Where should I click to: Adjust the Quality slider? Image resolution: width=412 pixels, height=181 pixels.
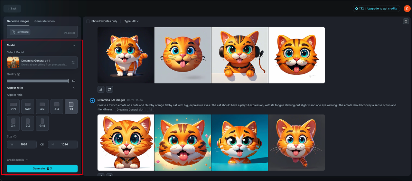click(x=38, y=81)
